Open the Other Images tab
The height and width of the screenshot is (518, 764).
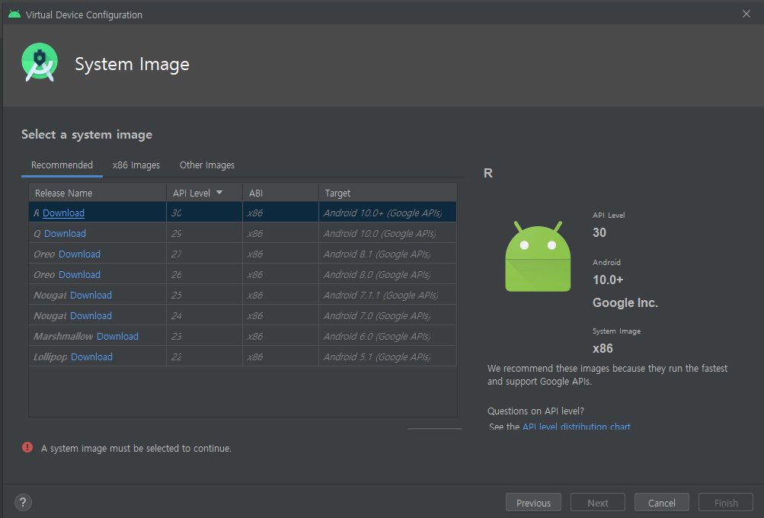[207, 165]
